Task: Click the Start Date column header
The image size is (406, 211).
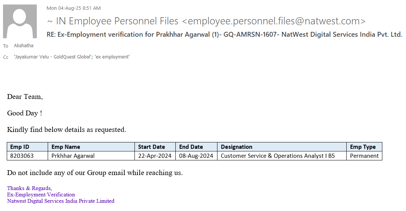Action: [x=151, y=147]
